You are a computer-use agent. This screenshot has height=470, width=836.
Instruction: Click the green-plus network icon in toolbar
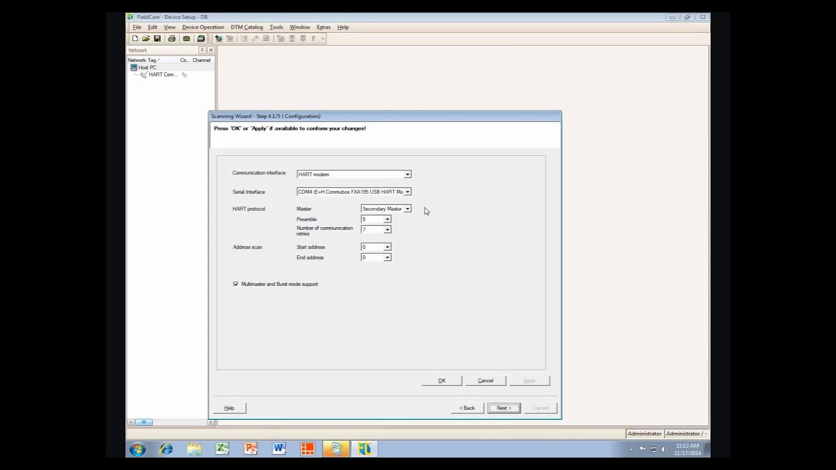pyautogui.click(x=218, y=39)
